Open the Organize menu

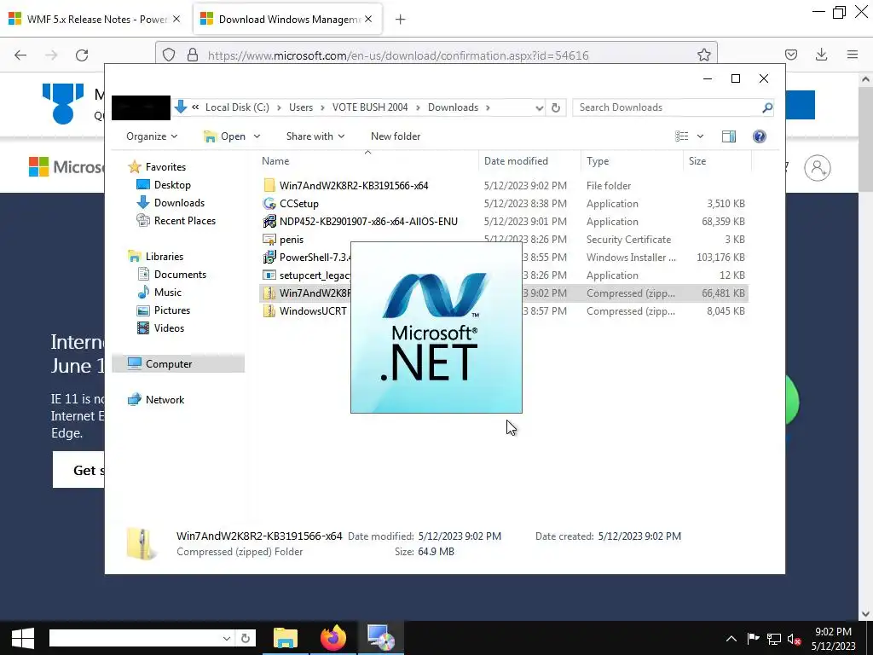[x=152, y=136]
